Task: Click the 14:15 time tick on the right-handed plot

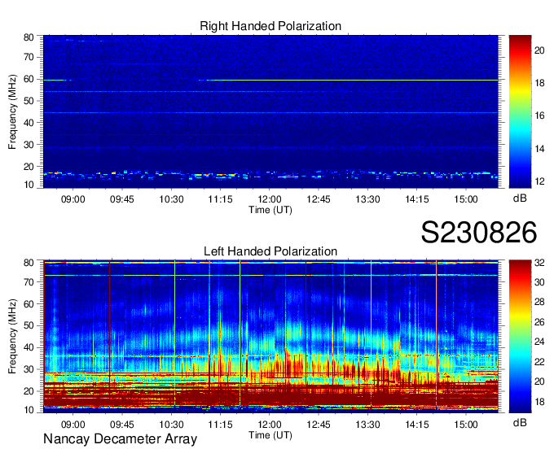Action: coord(416,199)
